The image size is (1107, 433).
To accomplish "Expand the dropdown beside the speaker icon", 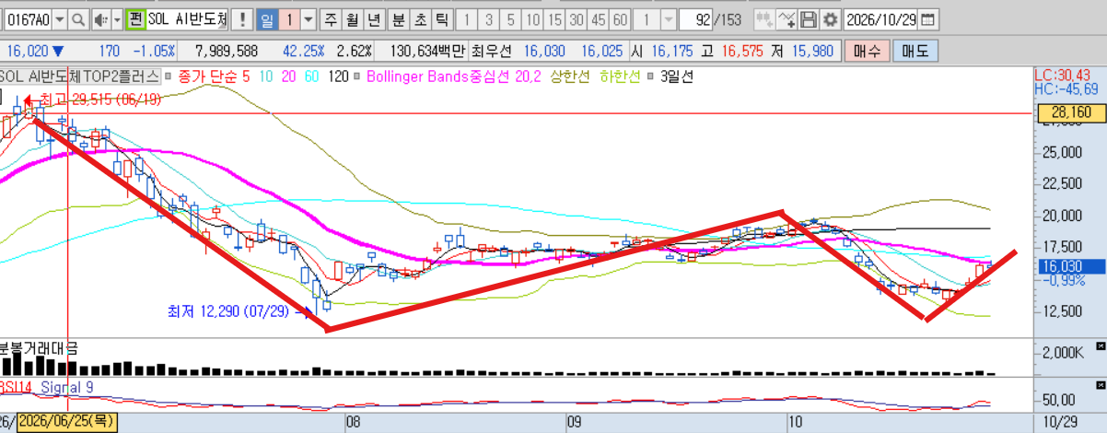I will (117, 19).
